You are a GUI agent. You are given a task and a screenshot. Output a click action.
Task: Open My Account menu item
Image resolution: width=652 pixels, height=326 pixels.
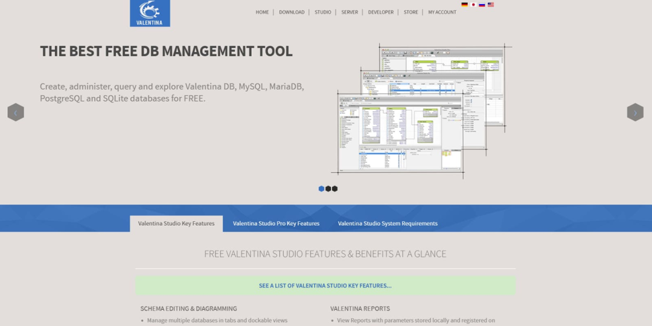(x=442, y=12)
